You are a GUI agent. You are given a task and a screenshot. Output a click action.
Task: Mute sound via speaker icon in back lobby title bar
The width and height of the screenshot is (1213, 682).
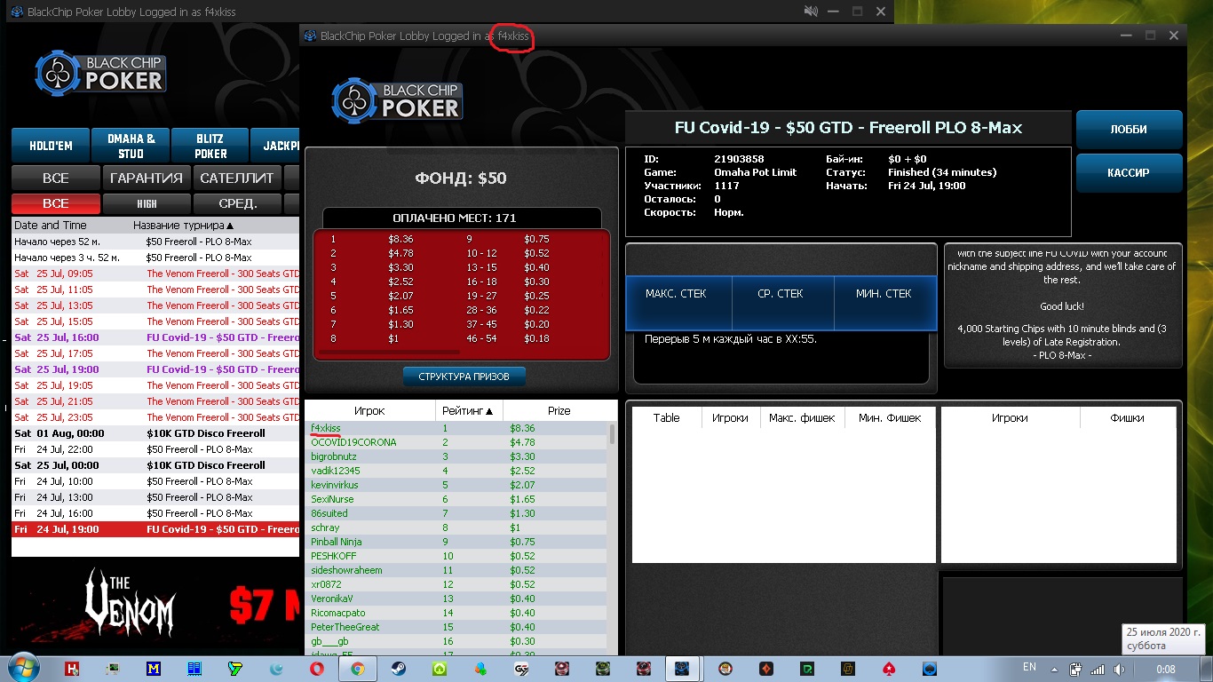(811, 12)
